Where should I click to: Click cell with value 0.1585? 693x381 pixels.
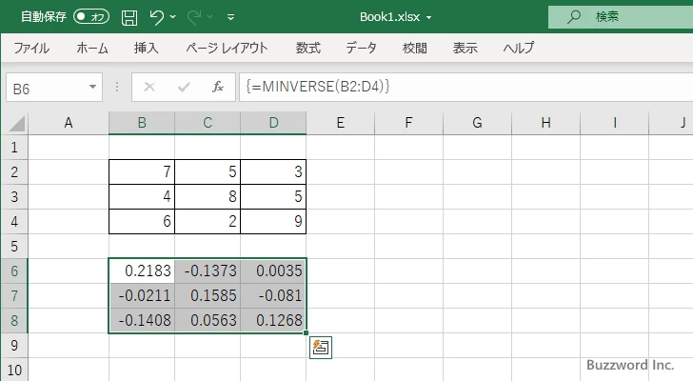point(208,295)
